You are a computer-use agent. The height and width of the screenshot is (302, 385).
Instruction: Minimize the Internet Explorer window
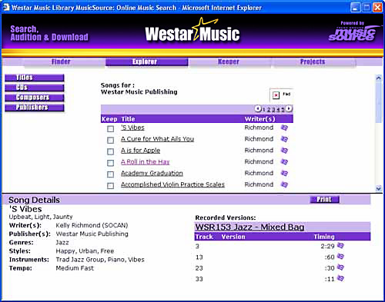(355, 8)
